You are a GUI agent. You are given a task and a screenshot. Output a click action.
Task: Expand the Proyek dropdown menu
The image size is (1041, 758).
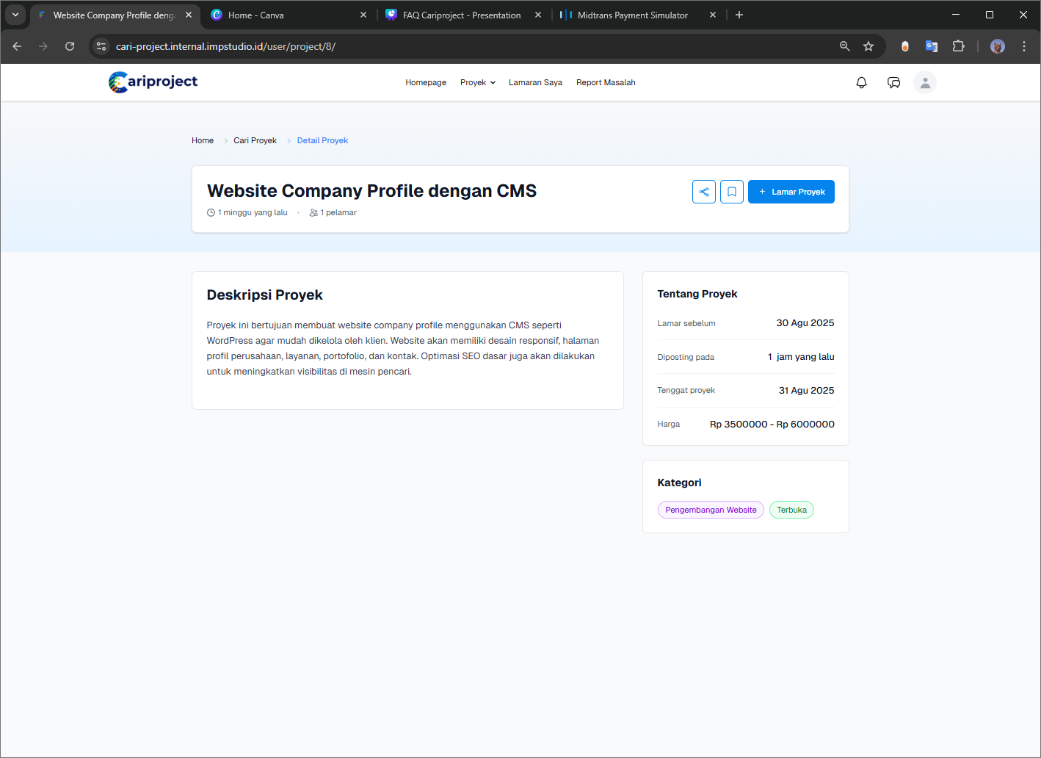[x=477, y=82]
